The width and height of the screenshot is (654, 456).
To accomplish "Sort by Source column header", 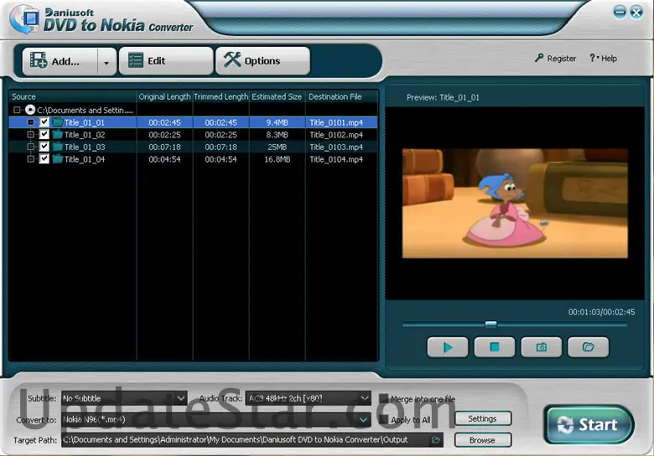I will click(x=73, y=96).
